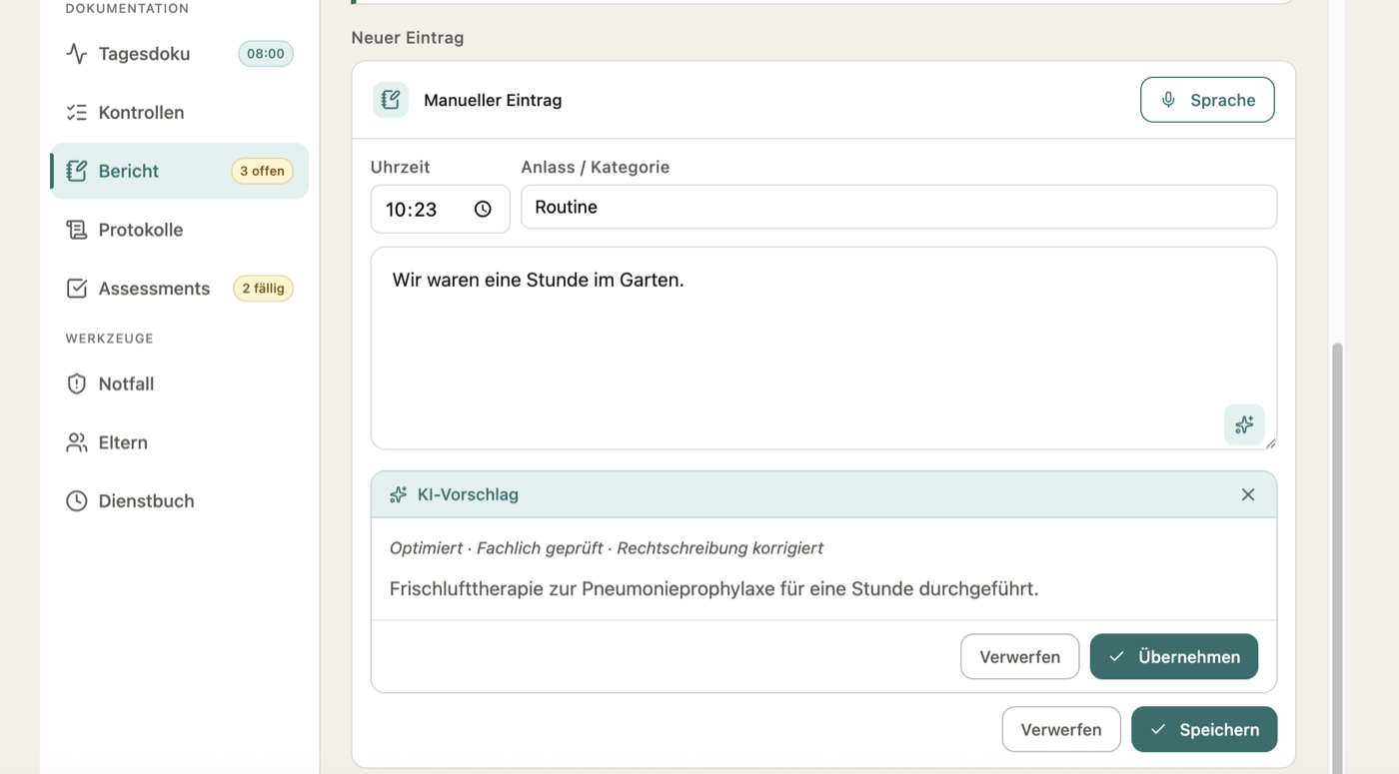Open the Eltern section
Viewport: 1399px width, 774px height.
(180, 442)
